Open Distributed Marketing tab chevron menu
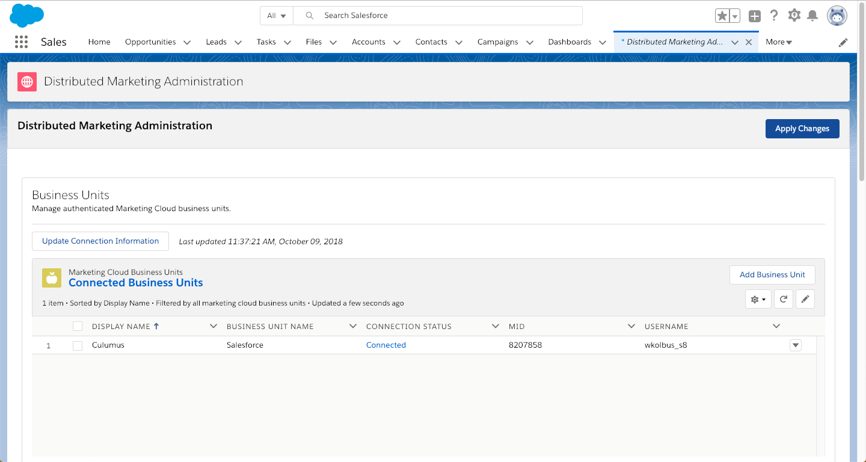 [x=735, y=42]
